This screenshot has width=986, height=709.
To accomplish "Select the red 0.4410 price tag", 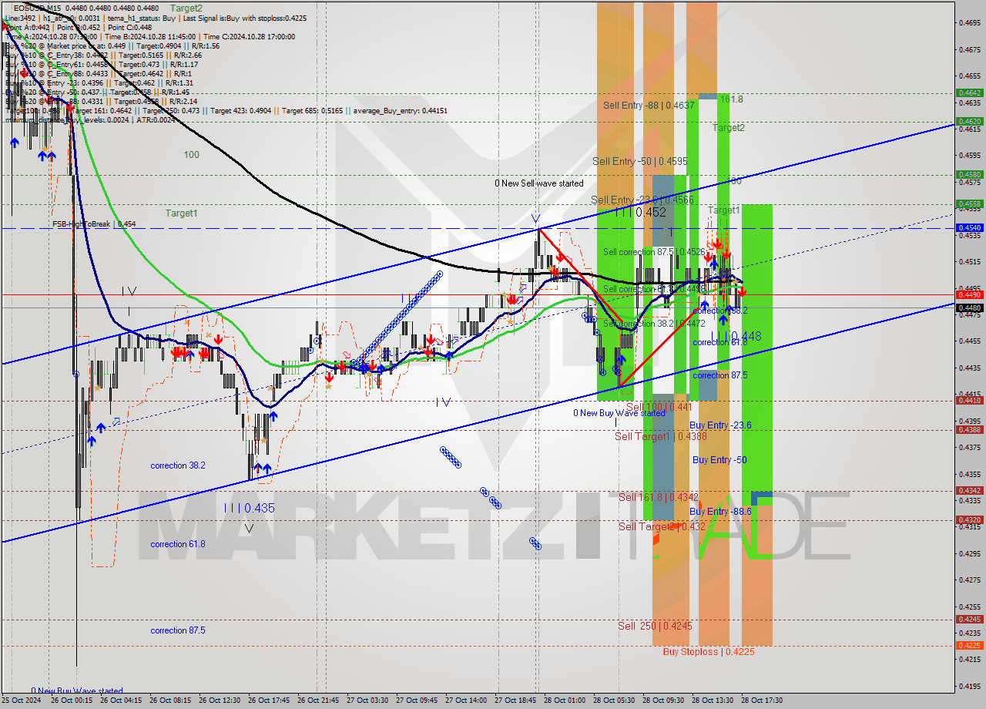I will (968, 400).
